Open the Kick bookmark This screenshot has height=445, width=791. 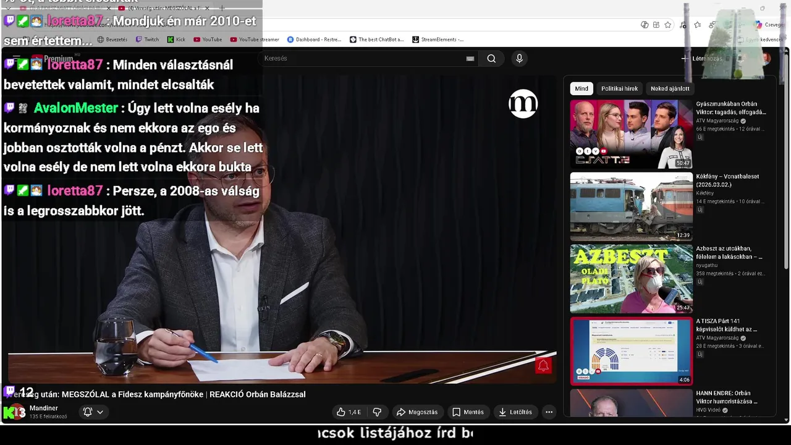[x=176, y=40]
